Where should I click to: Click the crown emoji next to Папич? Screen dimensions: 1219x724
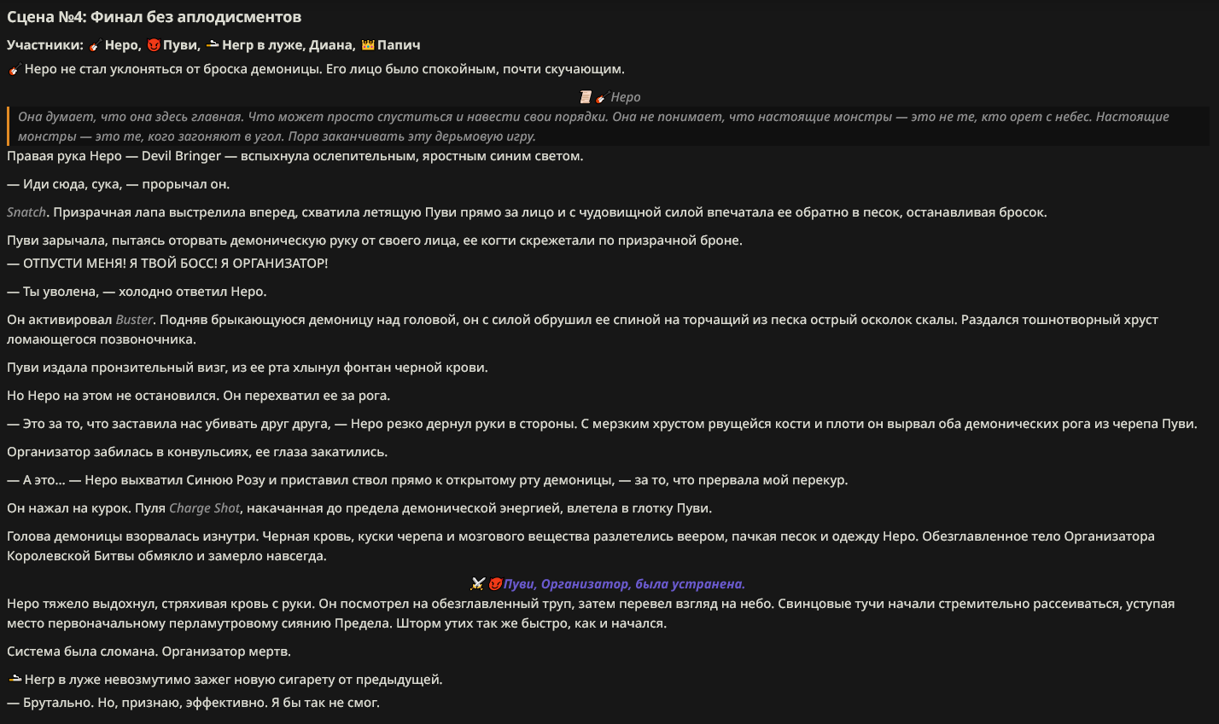(x=368, y=45)
